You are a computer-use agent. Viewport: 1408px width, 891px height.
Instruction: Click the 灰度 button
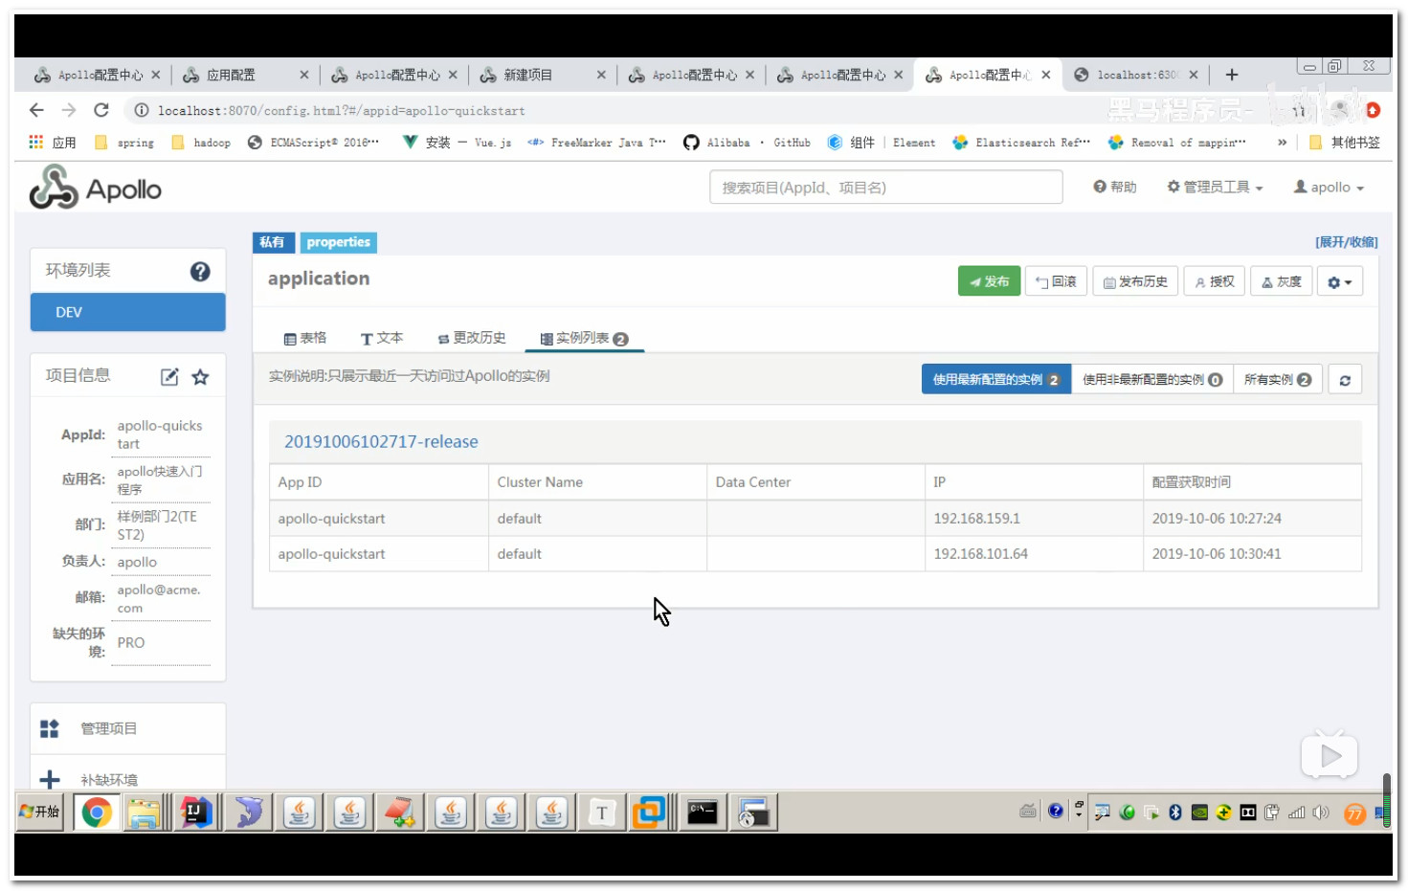pyautogui.click(x=1281, y=281)
